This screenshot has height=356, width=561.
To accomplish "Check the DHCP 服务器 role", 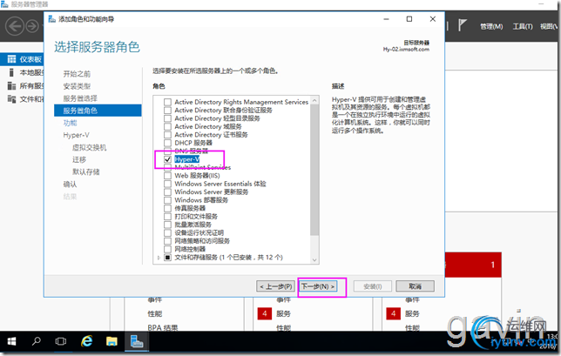I will tap(167, 143).
